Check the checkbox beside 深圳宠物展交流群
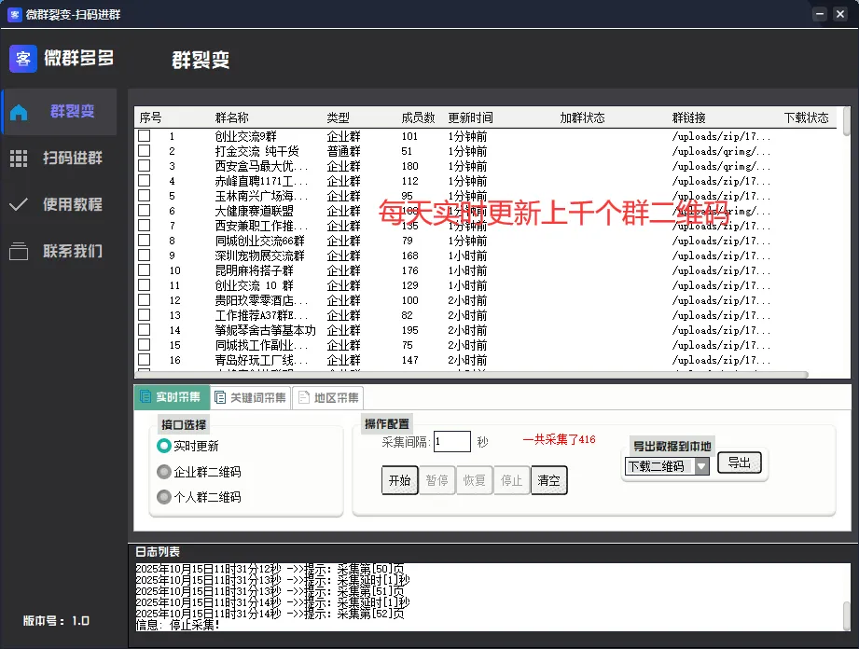 click(145, 255)
